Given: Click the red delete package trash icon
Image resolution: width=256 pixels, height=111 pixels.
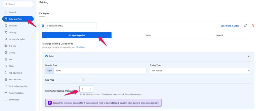Looking at the screenshot, I should tap(252, 26).
